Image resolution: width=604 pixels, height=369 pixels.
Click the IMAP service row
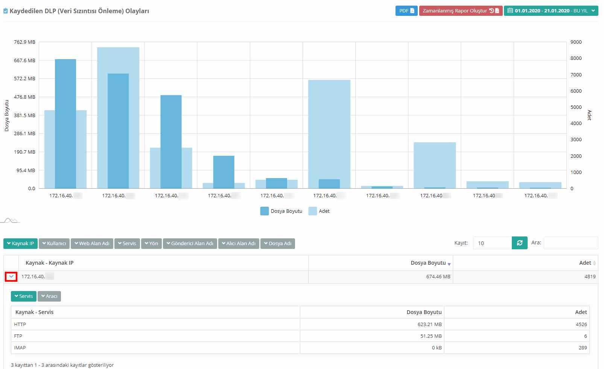pos(300,348)
